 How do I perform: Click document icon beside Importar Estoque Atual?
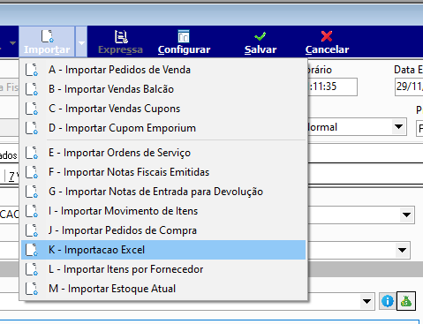[x=32, y=289]
